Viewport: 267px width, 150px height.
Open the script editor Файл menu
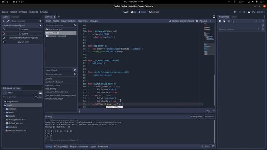tap(48, 21)
